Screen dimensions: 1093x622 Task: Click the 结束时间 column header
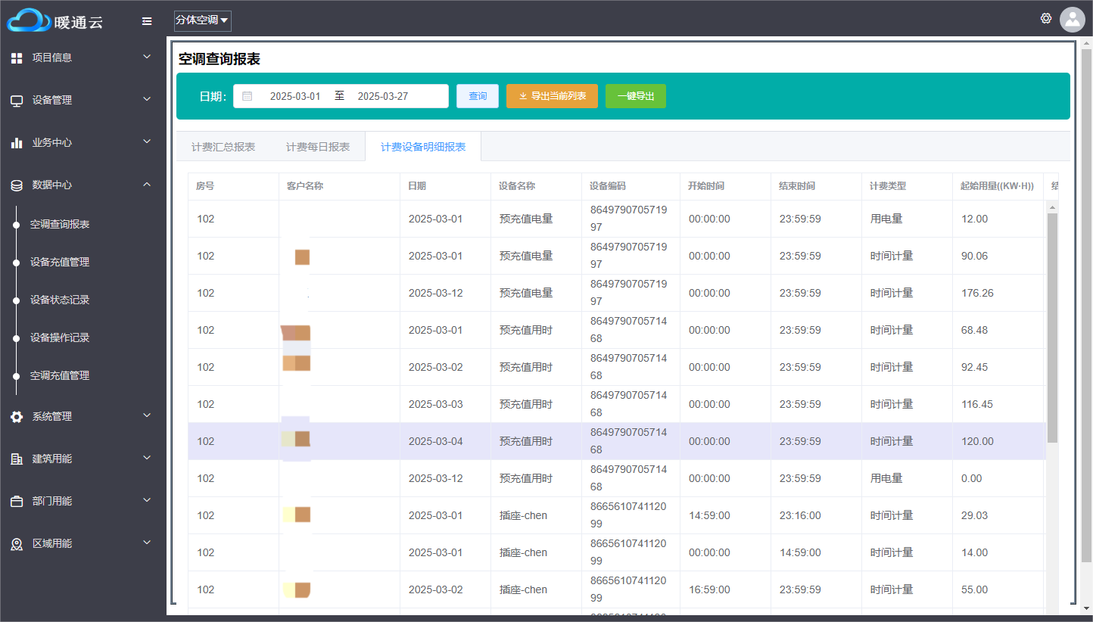pos(816,186)
